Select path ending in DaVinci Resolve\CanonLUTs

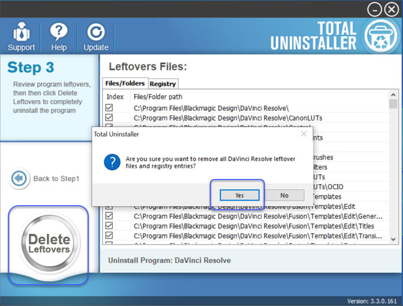(228, 118)
